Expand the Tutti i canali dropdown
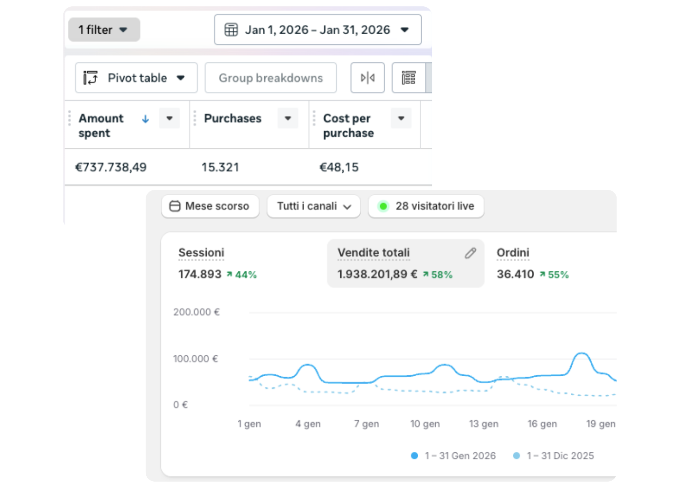The image size is (680, 488). [x=313, y=206]
